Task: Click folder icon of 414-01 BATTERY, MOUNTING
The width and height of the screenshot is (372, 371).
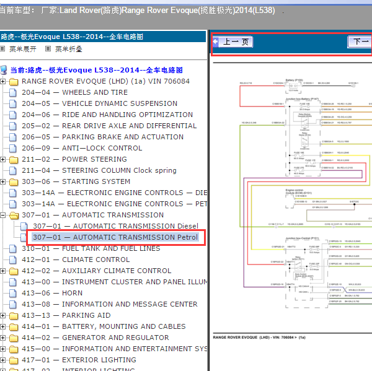Action: click(14, 327)
